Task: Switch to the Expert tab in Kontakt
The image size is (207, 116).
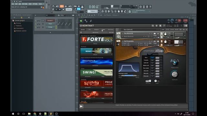Action: 103,30
